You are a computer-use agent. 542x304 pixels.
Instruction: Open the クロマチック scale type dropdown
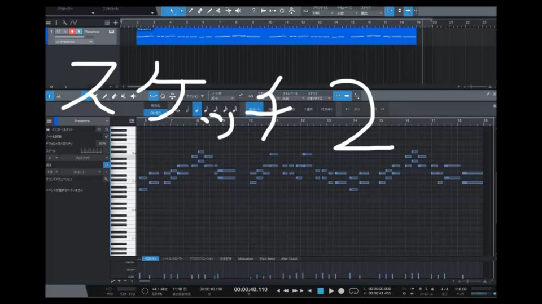84,158
